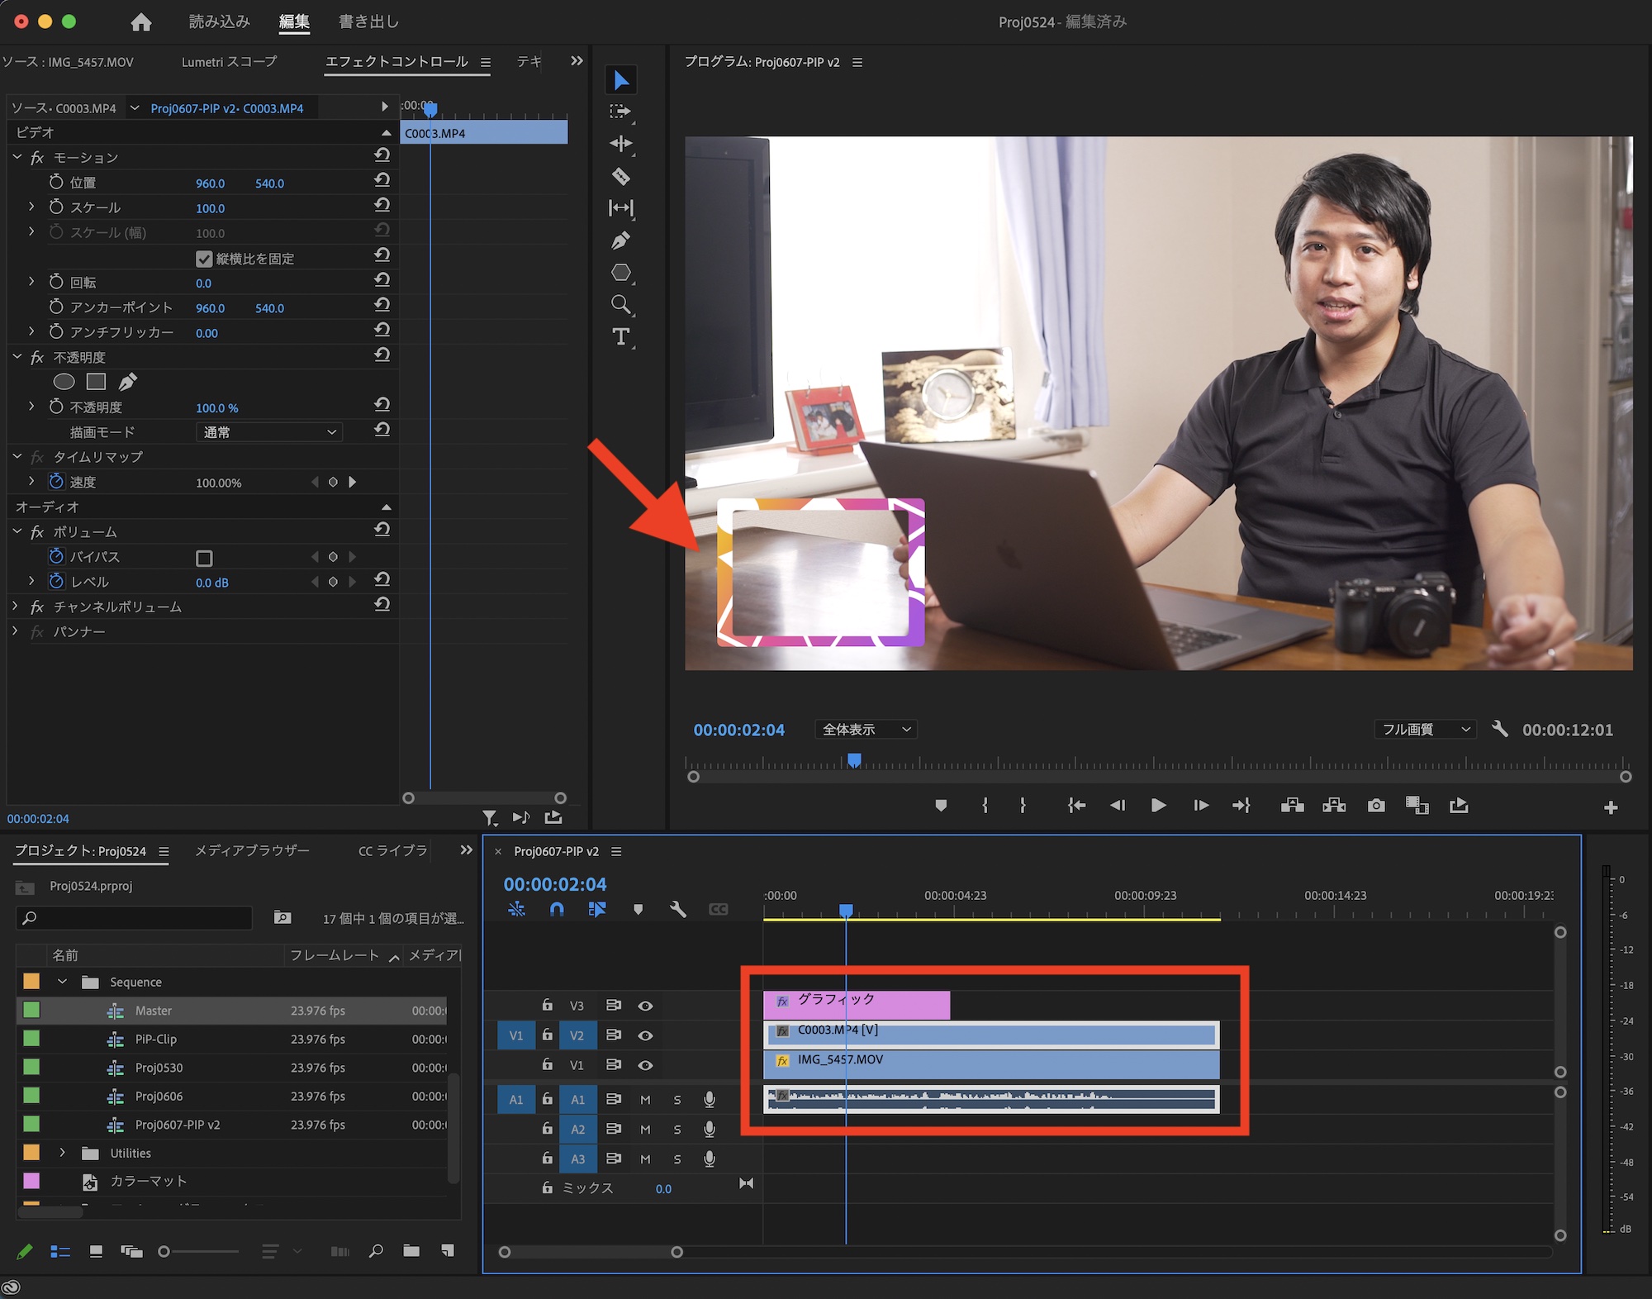The image size is (1652, 1299).
Task: Toggle snap magnet in timeline
Action: pos(557,910)
